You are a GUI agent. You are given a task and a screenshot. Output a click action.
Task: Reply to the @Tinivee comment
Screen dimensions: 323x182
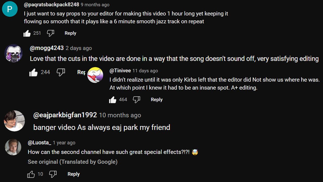(157, 100)
